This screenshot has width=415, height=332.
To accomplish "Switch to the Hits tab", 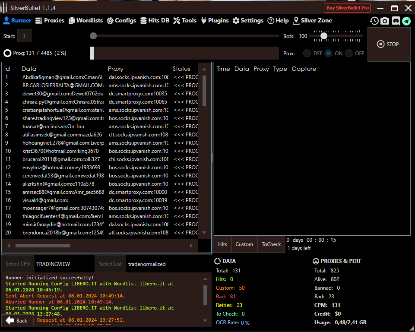I will point(222,244).
